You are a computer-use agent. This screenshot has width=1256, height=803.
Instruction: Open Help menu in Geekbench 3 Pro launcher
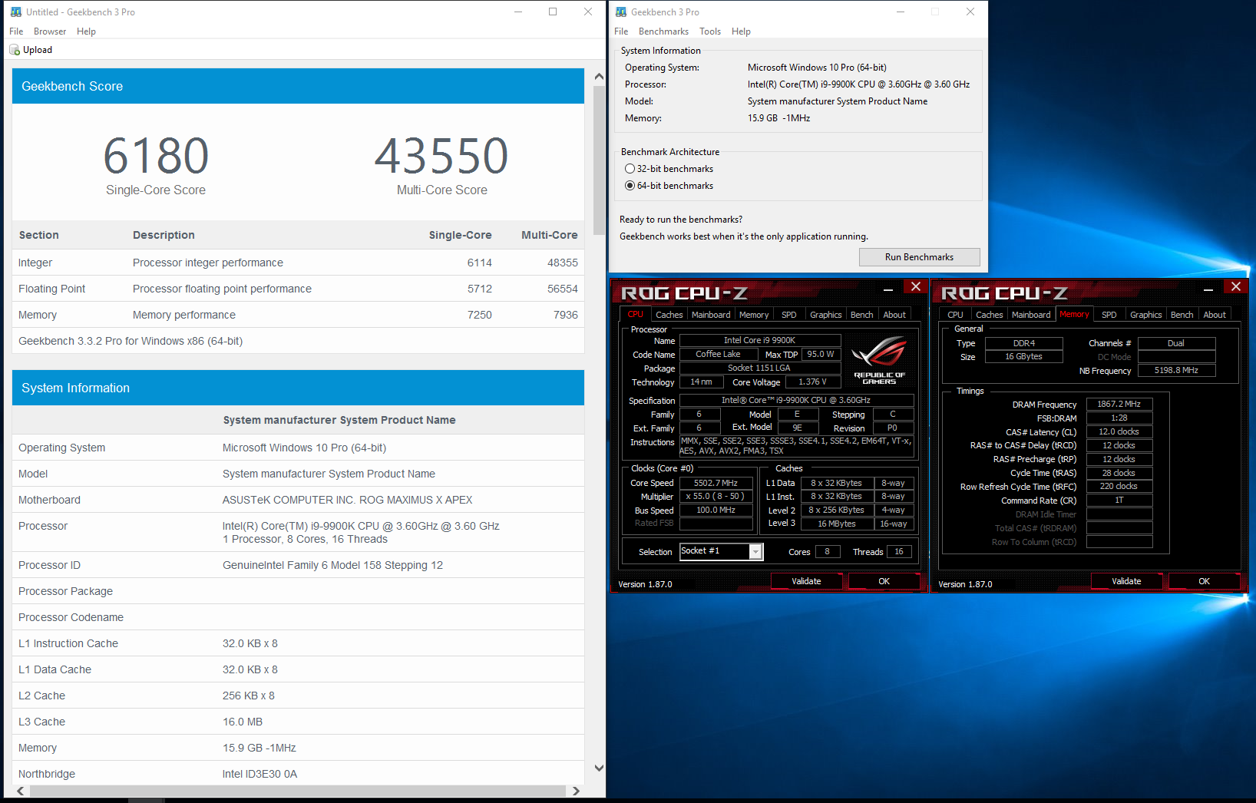741,31
